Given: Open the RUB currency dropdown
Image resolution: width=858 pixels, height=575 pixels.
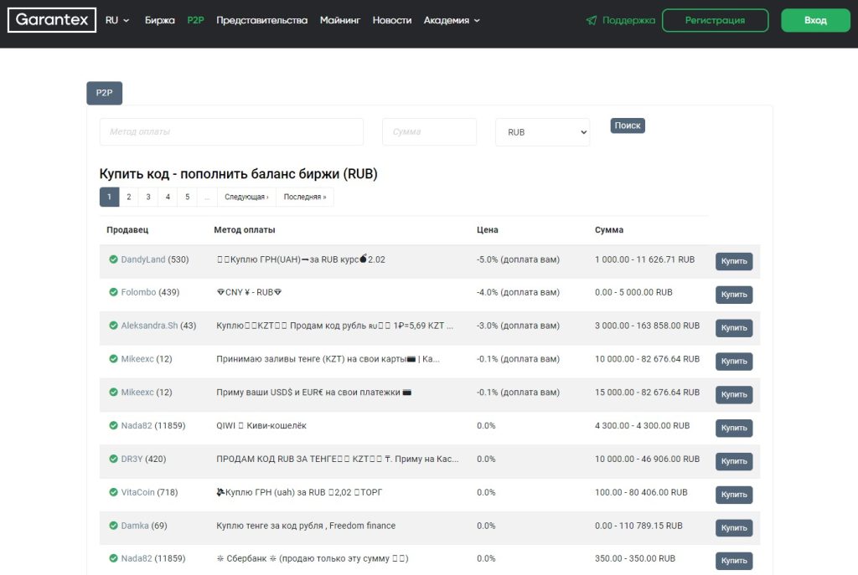Looking at the screenshot, I should [x=542, y=132].
